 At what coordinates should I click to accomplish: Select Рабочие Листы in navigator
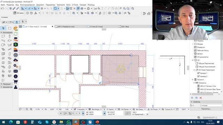coord(203,50)
